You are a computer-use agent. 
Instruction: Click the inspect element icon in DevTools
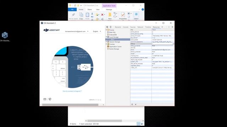(x=107, y=27)
